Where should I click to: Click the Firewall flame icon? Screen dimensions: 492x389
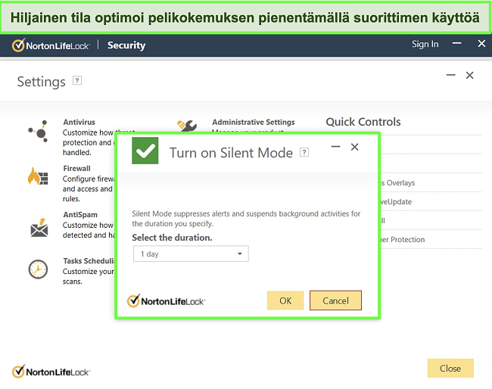[38, 176]
